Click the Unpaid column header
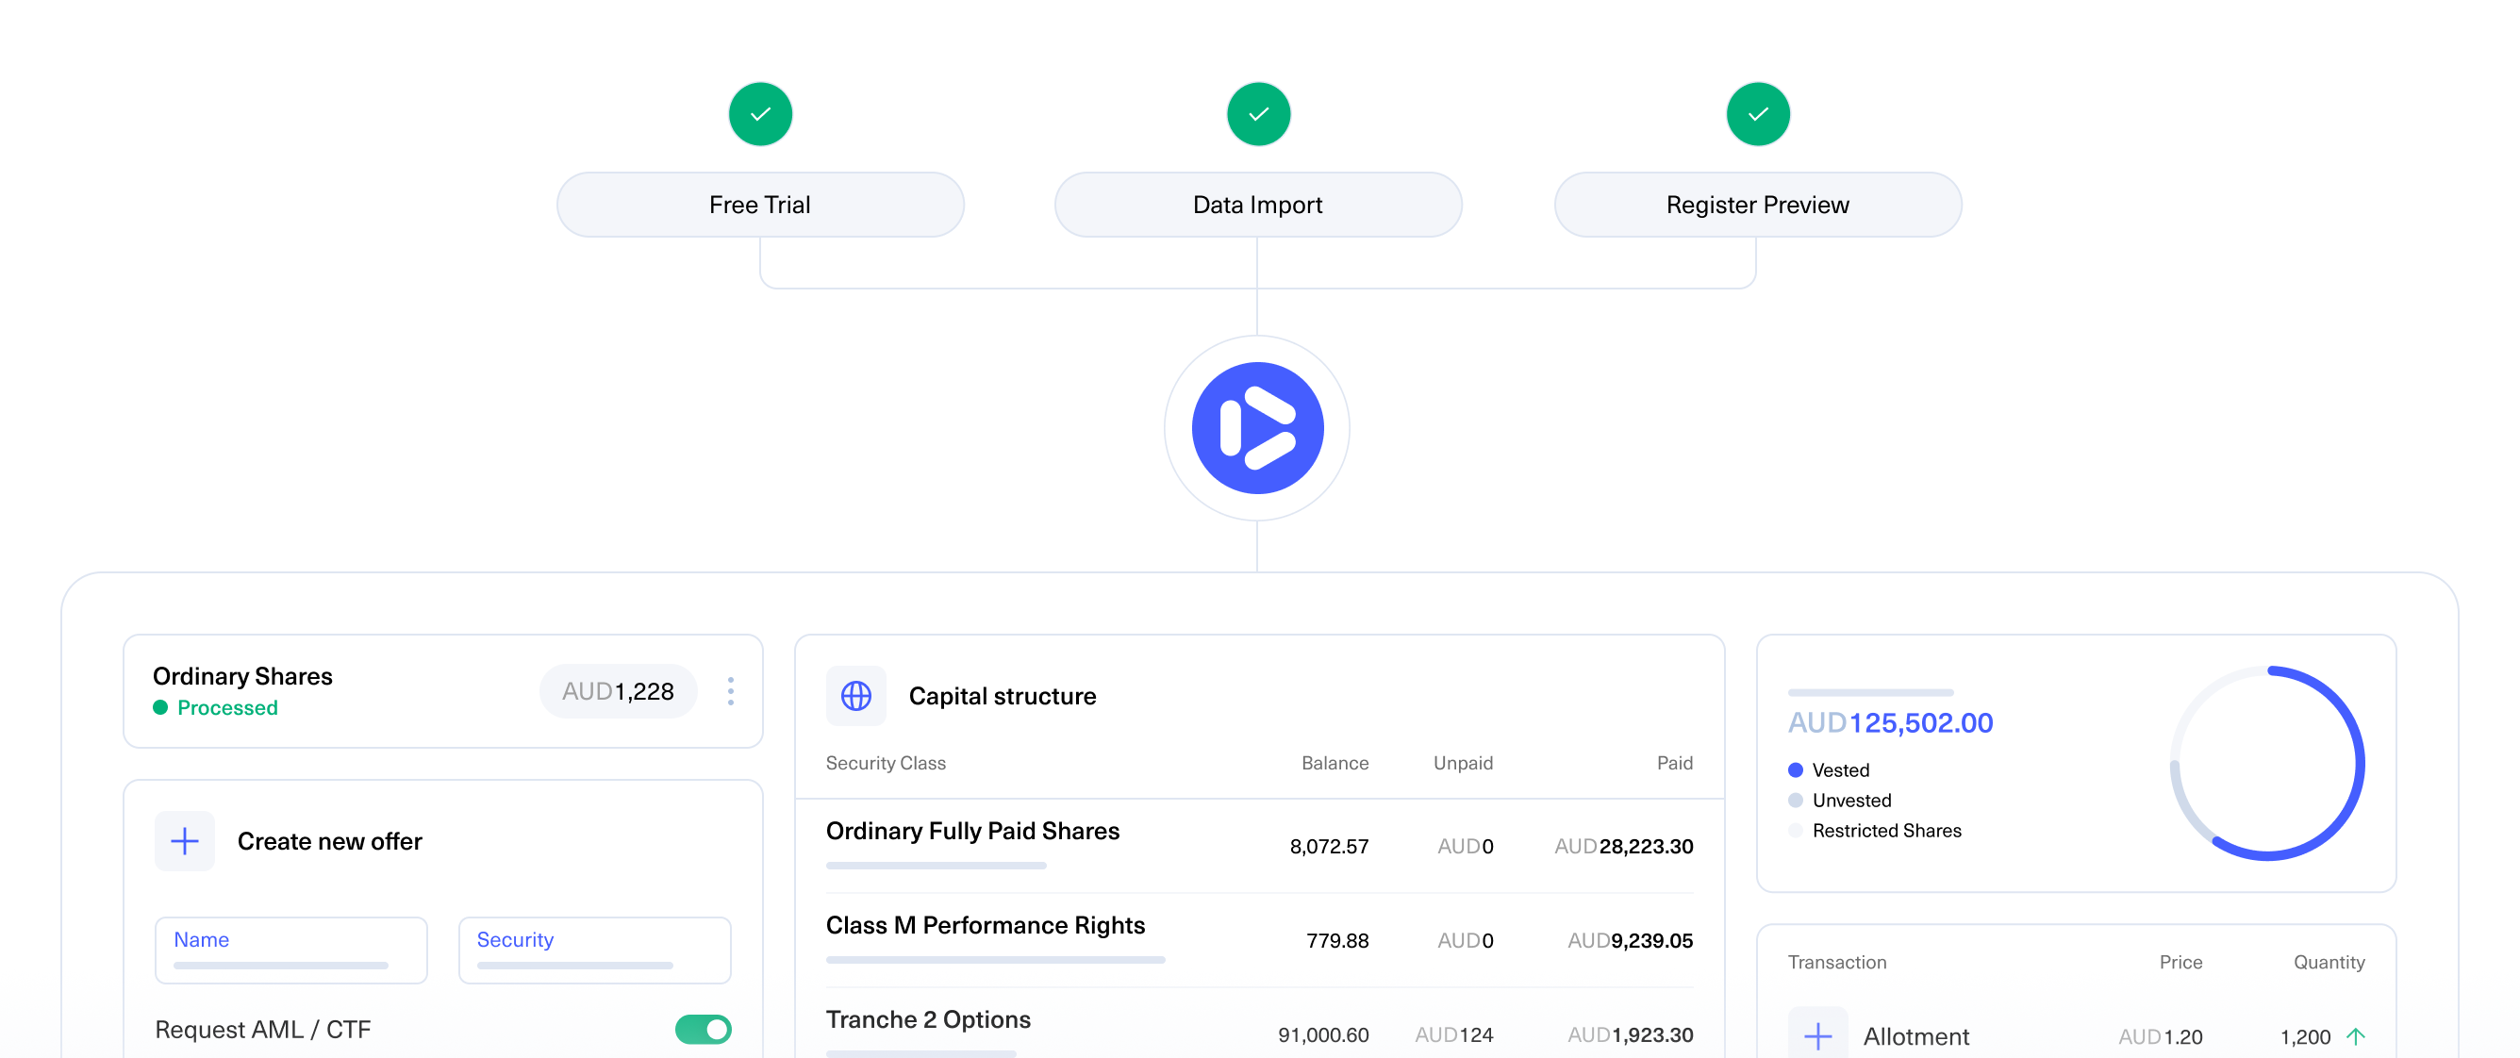The width and height of the screenshot is (2520, 1058). click(x=1463, y=763)
